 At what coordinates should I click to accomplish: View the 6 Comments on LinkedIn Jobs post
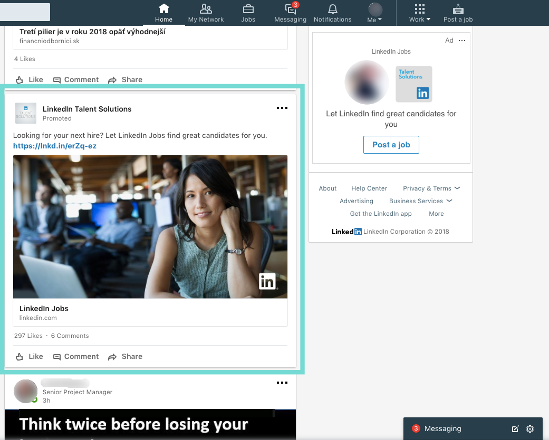point(70,335)
